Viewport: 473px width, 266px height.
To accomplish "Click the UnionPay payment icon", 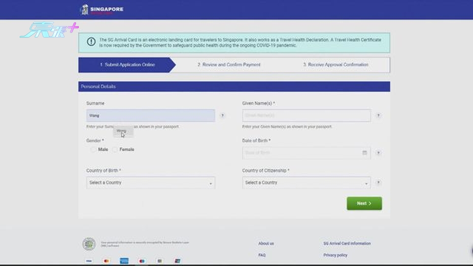I will [177, 261].
